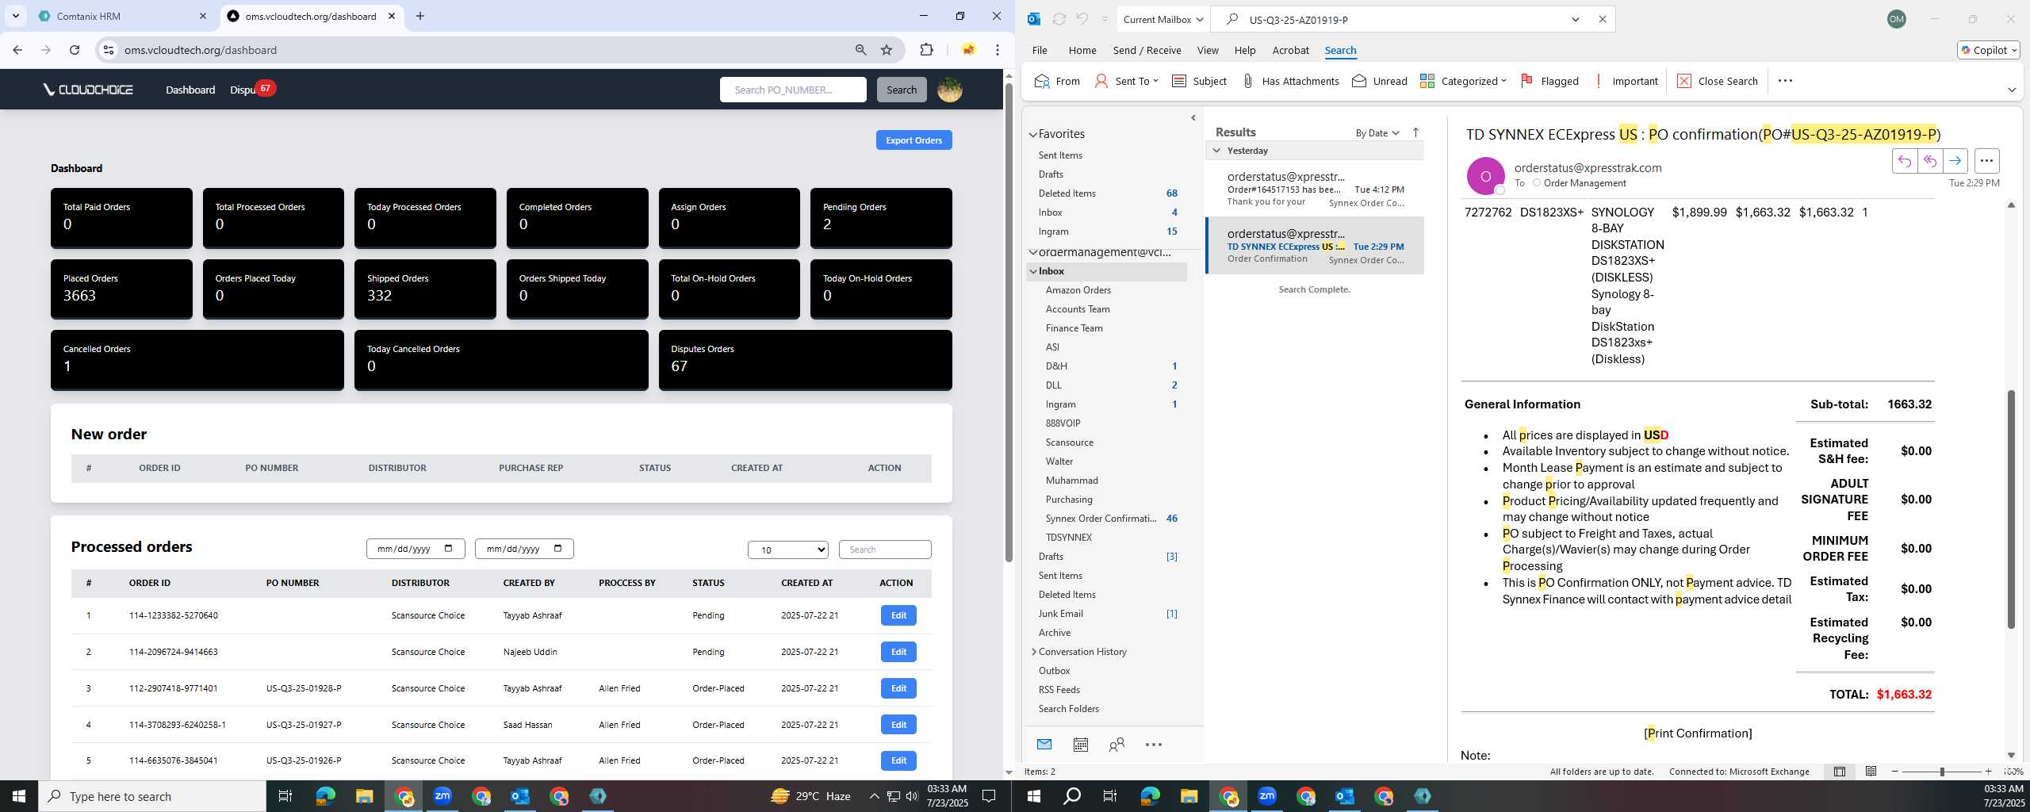Collapse the Yesterday results group
The image size is (2030, 812).
click(1216, 150)
